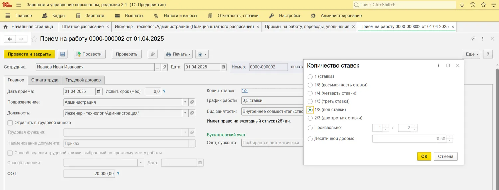Get link to document icon
This screenshot has height=190, width=499.
(473, 39)
